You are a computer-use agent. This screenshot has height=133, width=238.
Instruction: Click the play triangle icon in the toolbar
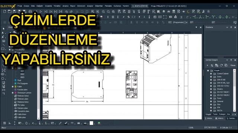point(41,11)
